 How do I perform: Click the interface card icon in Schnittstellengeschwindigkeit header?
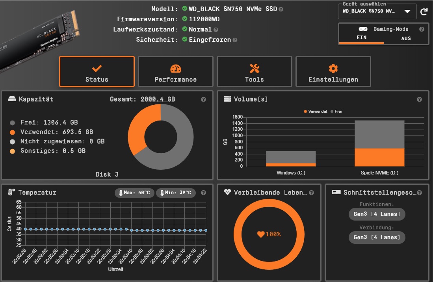click(336, 192)
